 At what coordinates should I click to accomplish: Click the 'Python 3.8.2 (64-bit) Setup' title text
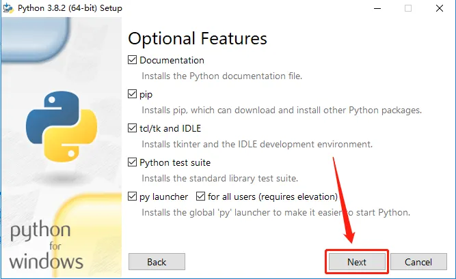[x=70, y=8]
